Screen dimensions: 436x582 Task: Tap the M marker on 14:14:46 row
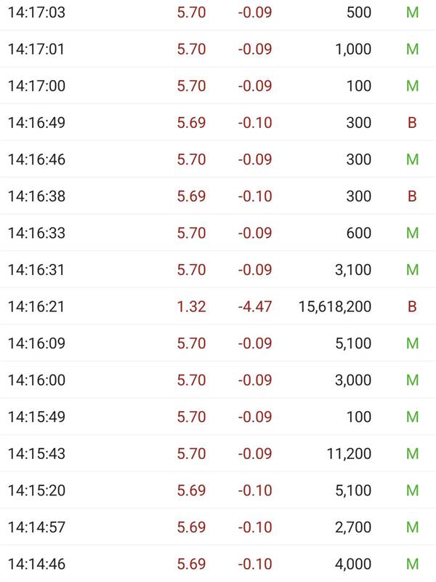click(x=412, y=565)
